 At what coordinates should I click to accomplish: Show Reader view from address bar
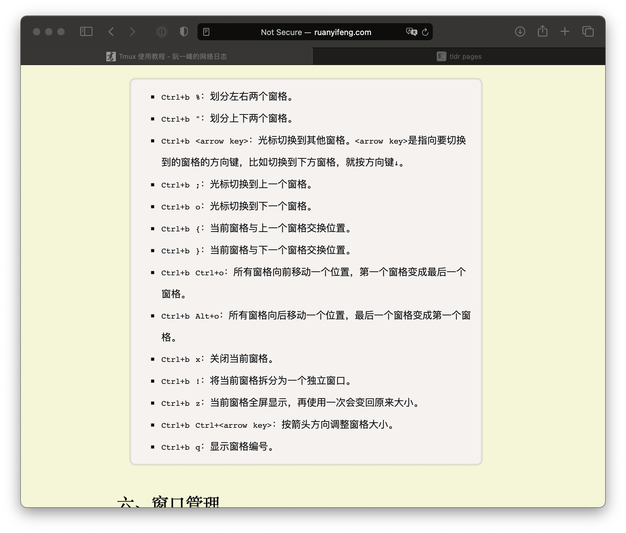tap(206, 32)
